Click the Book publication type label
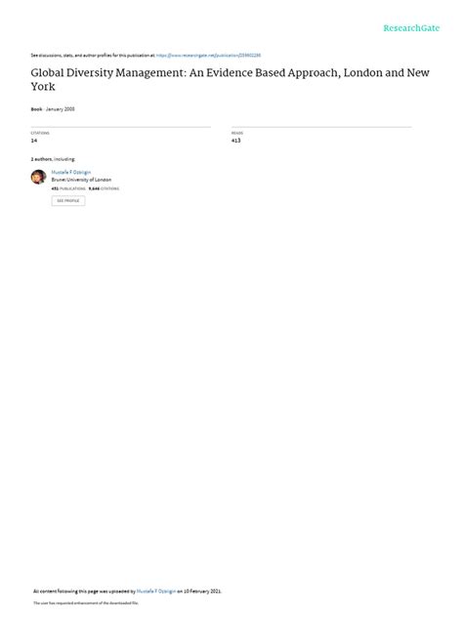This screenshot has height=617, width=463. click(36, 109)
